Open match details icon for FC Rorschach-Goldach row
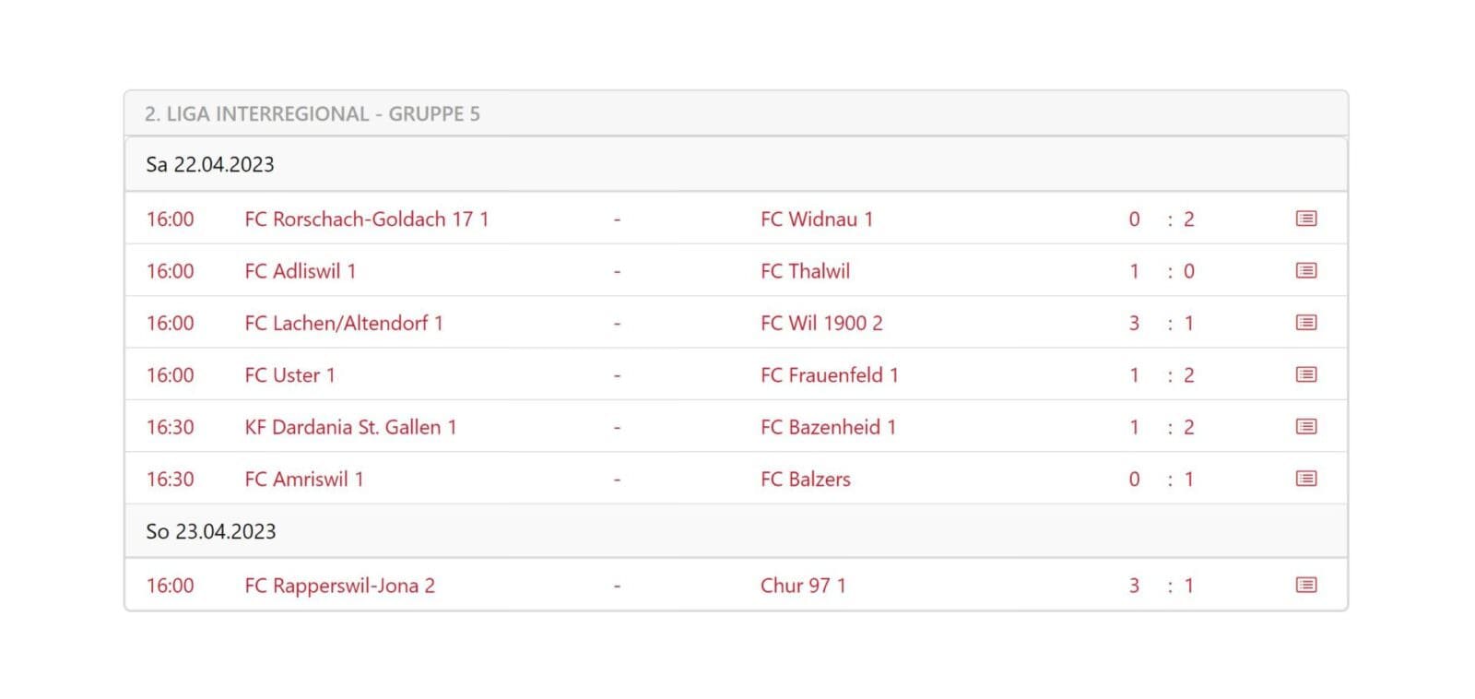This screenshot has height=699, width=1475. pyautogui.click(x=1305, y=219)
